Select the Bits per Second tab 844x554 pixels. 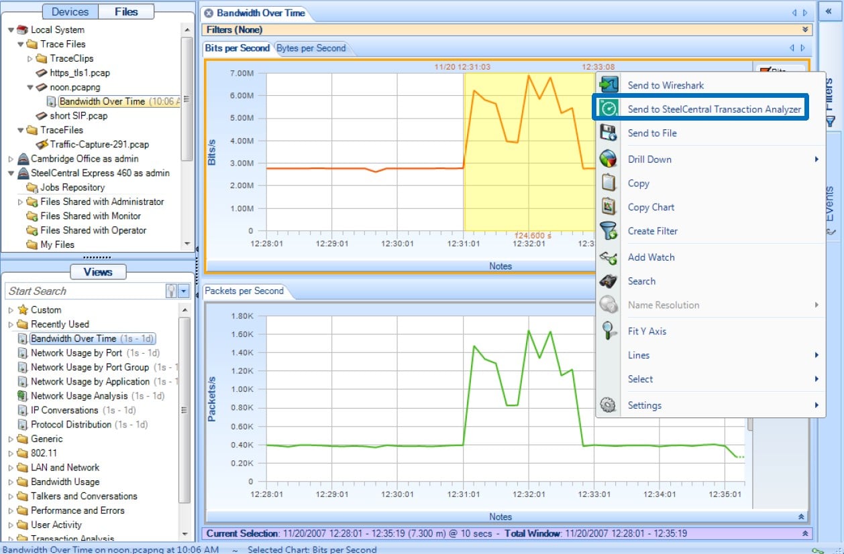238,48
